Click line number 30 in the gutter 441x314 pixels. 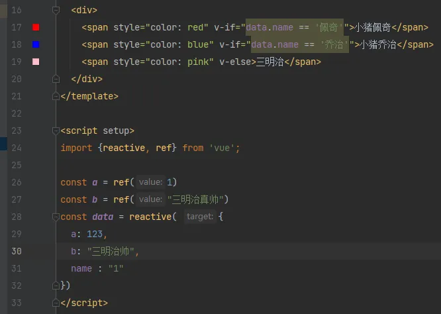(17, 251)
